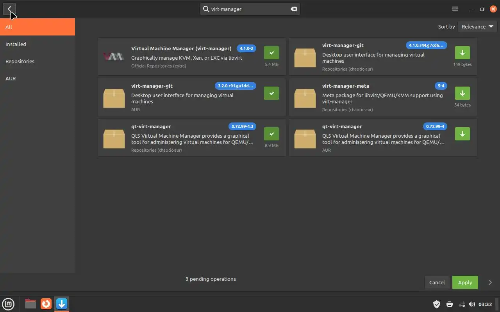Click Official Repositories (extra) label

[x=159, y=66]
